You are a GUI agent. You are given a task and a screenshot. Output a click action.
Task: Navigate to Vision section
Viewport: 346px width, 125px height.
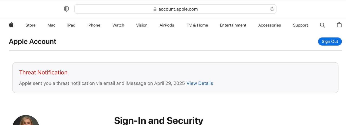(x=142, y=25)
